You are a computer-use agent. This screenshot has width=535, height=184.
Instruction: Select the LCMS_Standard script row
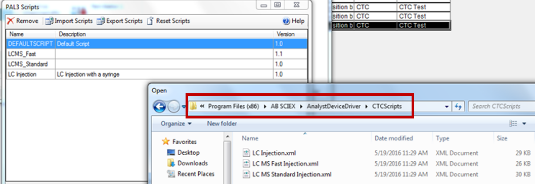coord(157,64)
